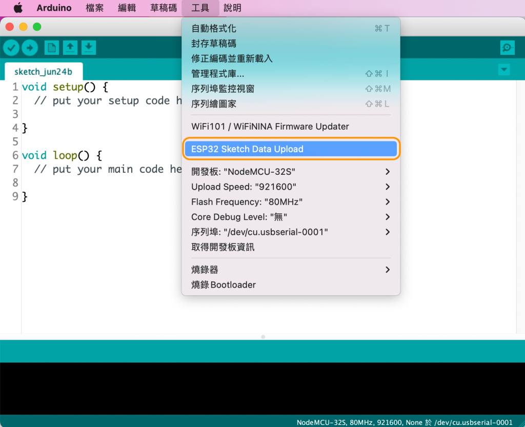Image resolution: width=525 pixels, height=427 pixels.
Task: Expand the tab options dropdown arrow
Action: tap(504, 70)
